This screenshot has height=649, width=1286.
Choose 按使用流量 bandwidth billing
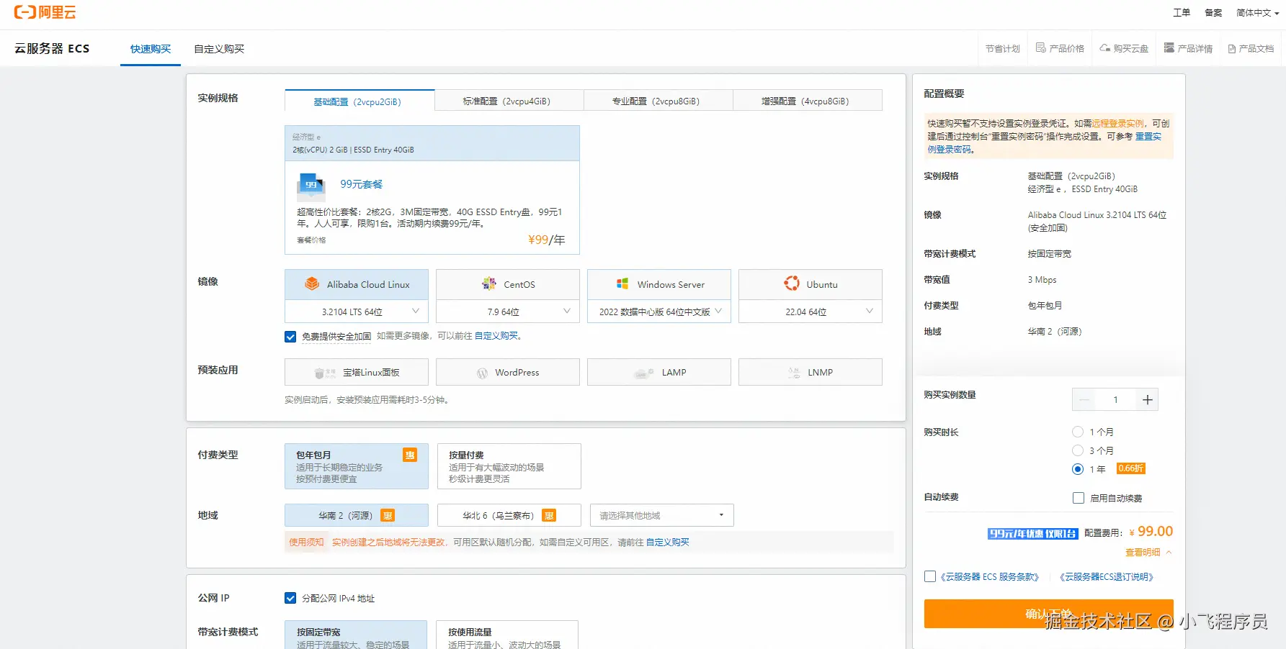pos(507,635)
